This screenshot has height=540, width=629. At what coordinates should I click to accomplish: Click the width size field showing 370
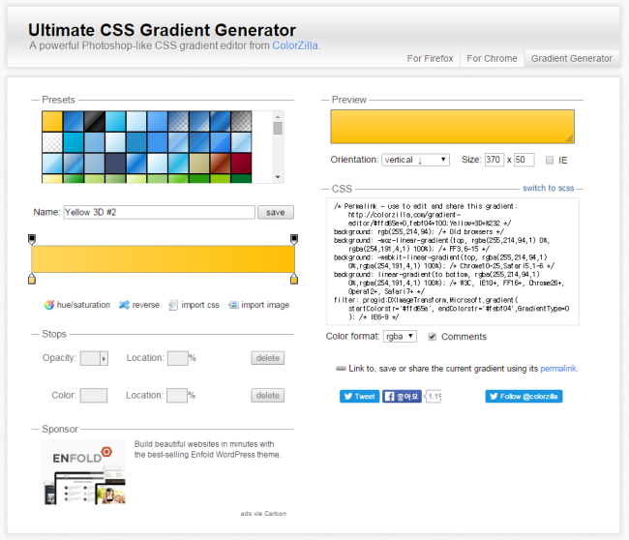pos(494,160)
